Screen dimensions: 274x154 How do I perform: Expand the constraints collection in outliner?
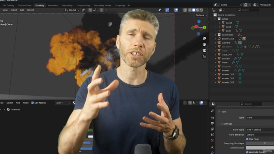click(x=215, y=35)
